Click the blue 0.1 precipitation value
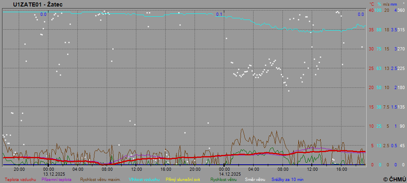 click(219, 15)
